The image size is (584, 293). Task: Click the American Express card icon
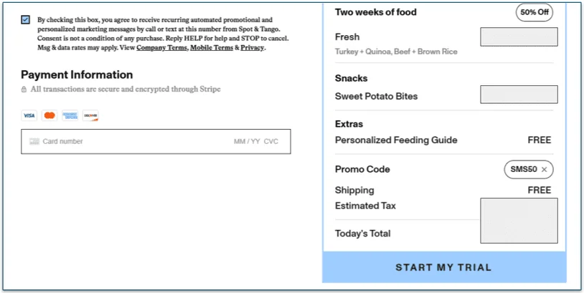[70, 115]
